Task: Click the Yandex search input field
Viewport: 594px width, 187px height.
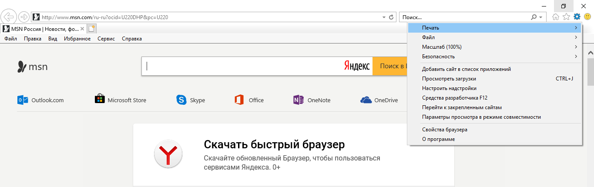Action: coord(244,66)
